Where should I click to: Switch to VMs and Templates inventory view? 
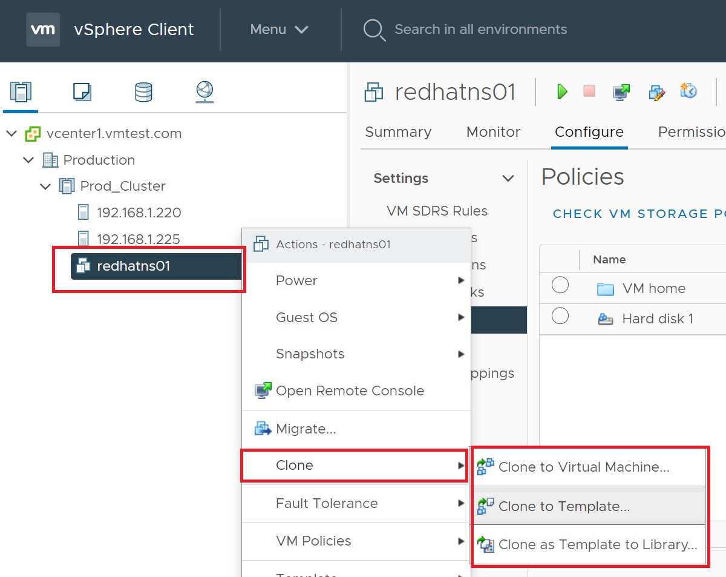[82, 92]
